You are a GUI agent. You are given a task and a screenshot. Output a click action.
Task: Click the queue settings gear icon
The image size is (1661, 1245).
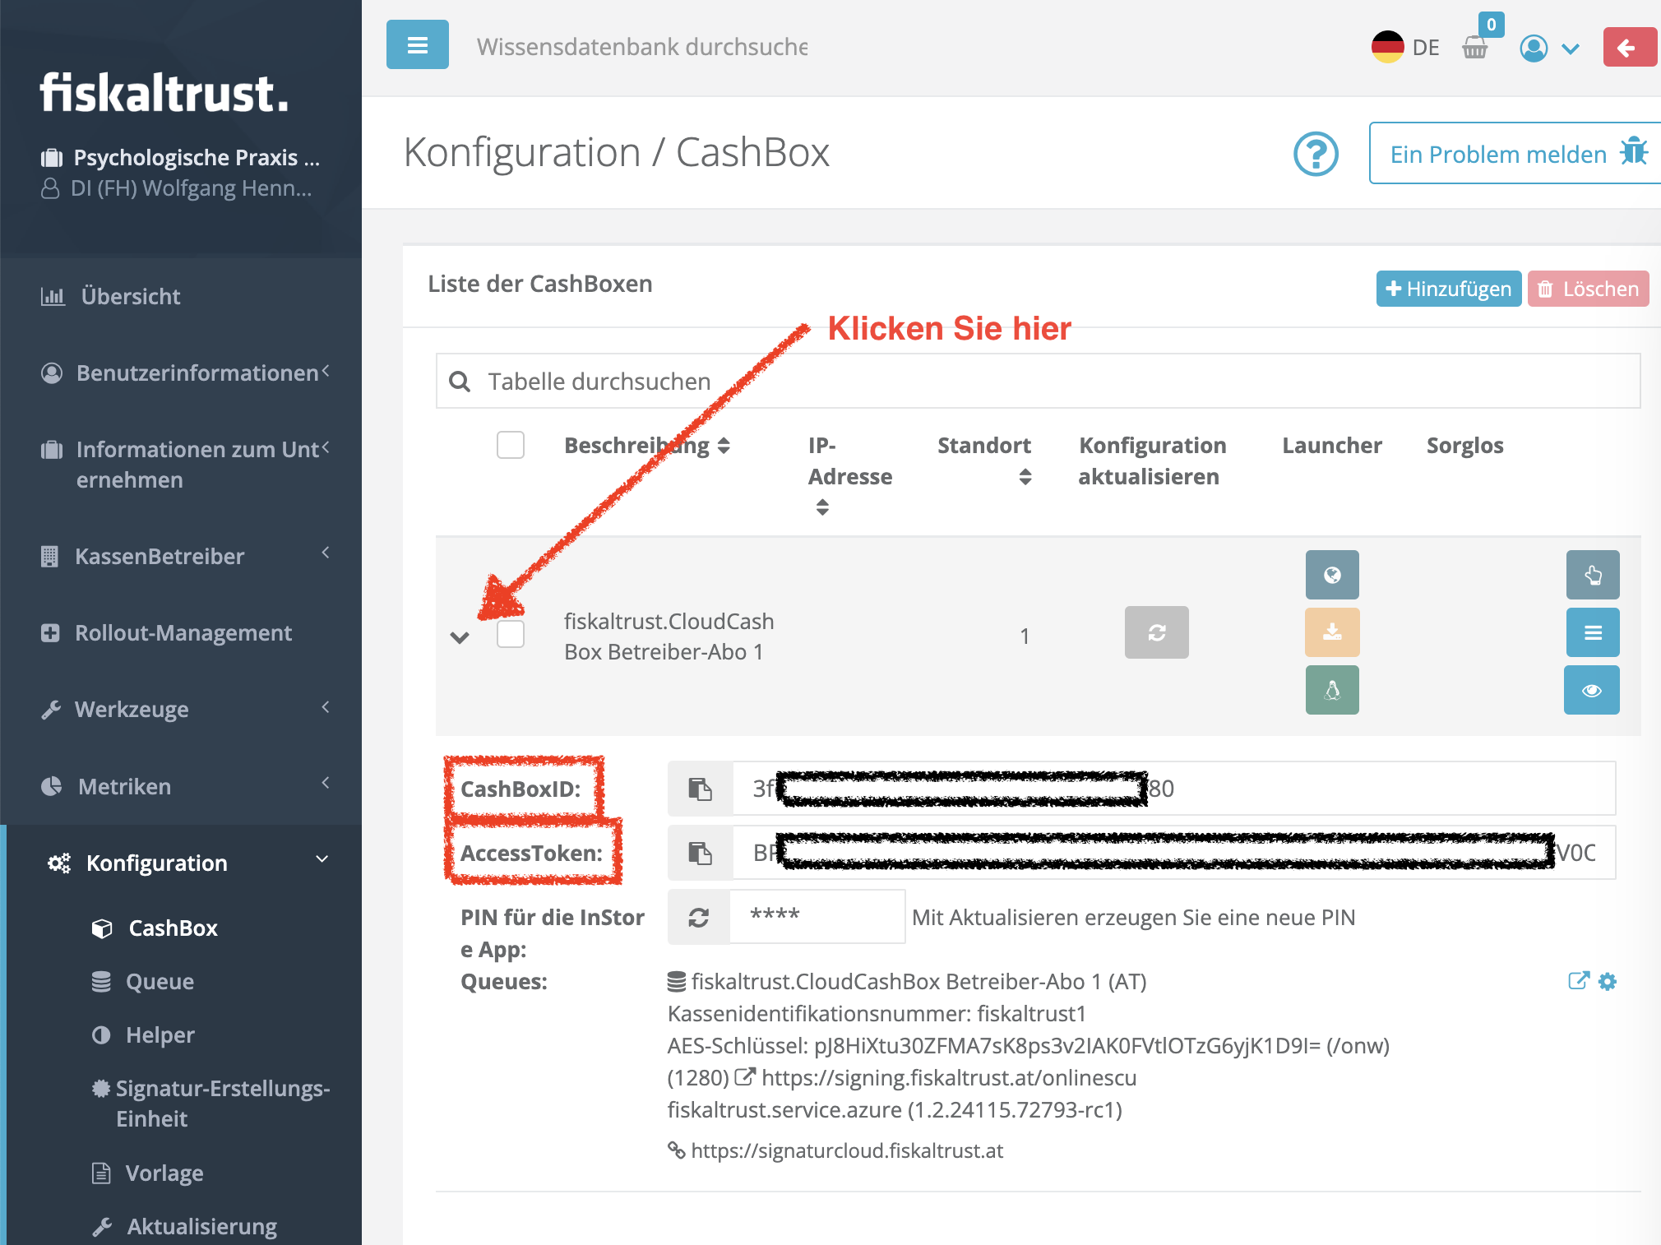pos(1608,981)
